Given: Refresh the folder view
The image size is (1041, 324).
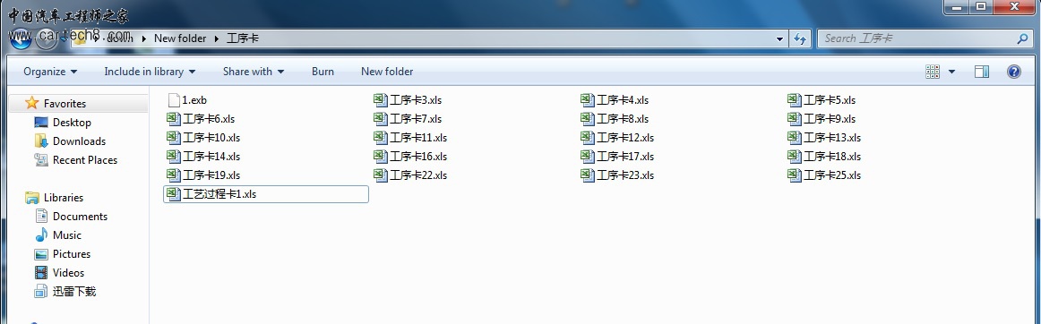Looking at the screenshot, I should (x=800, y=38).
